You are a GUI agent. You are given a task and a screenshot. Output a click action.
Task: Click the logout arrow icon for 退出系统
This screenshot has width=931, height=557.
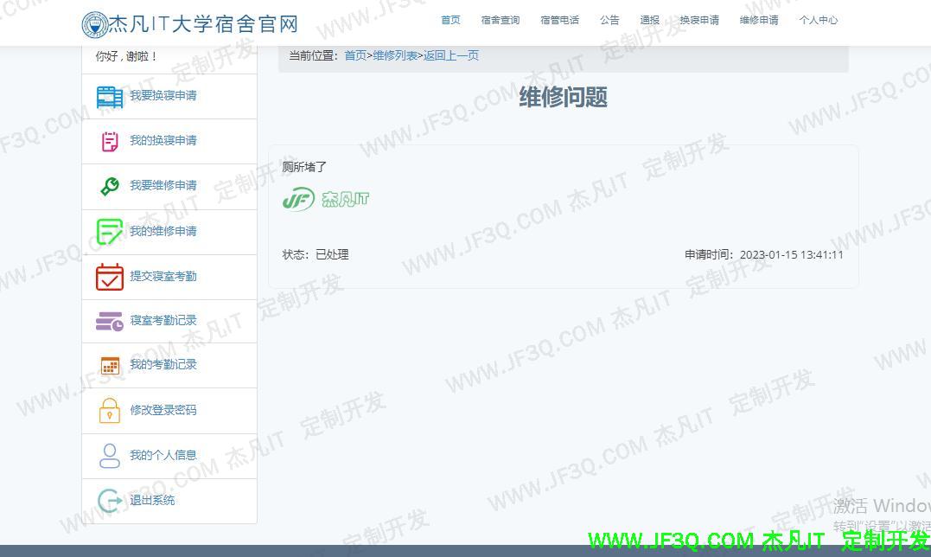pyautogui.click(x=108, y=500)
